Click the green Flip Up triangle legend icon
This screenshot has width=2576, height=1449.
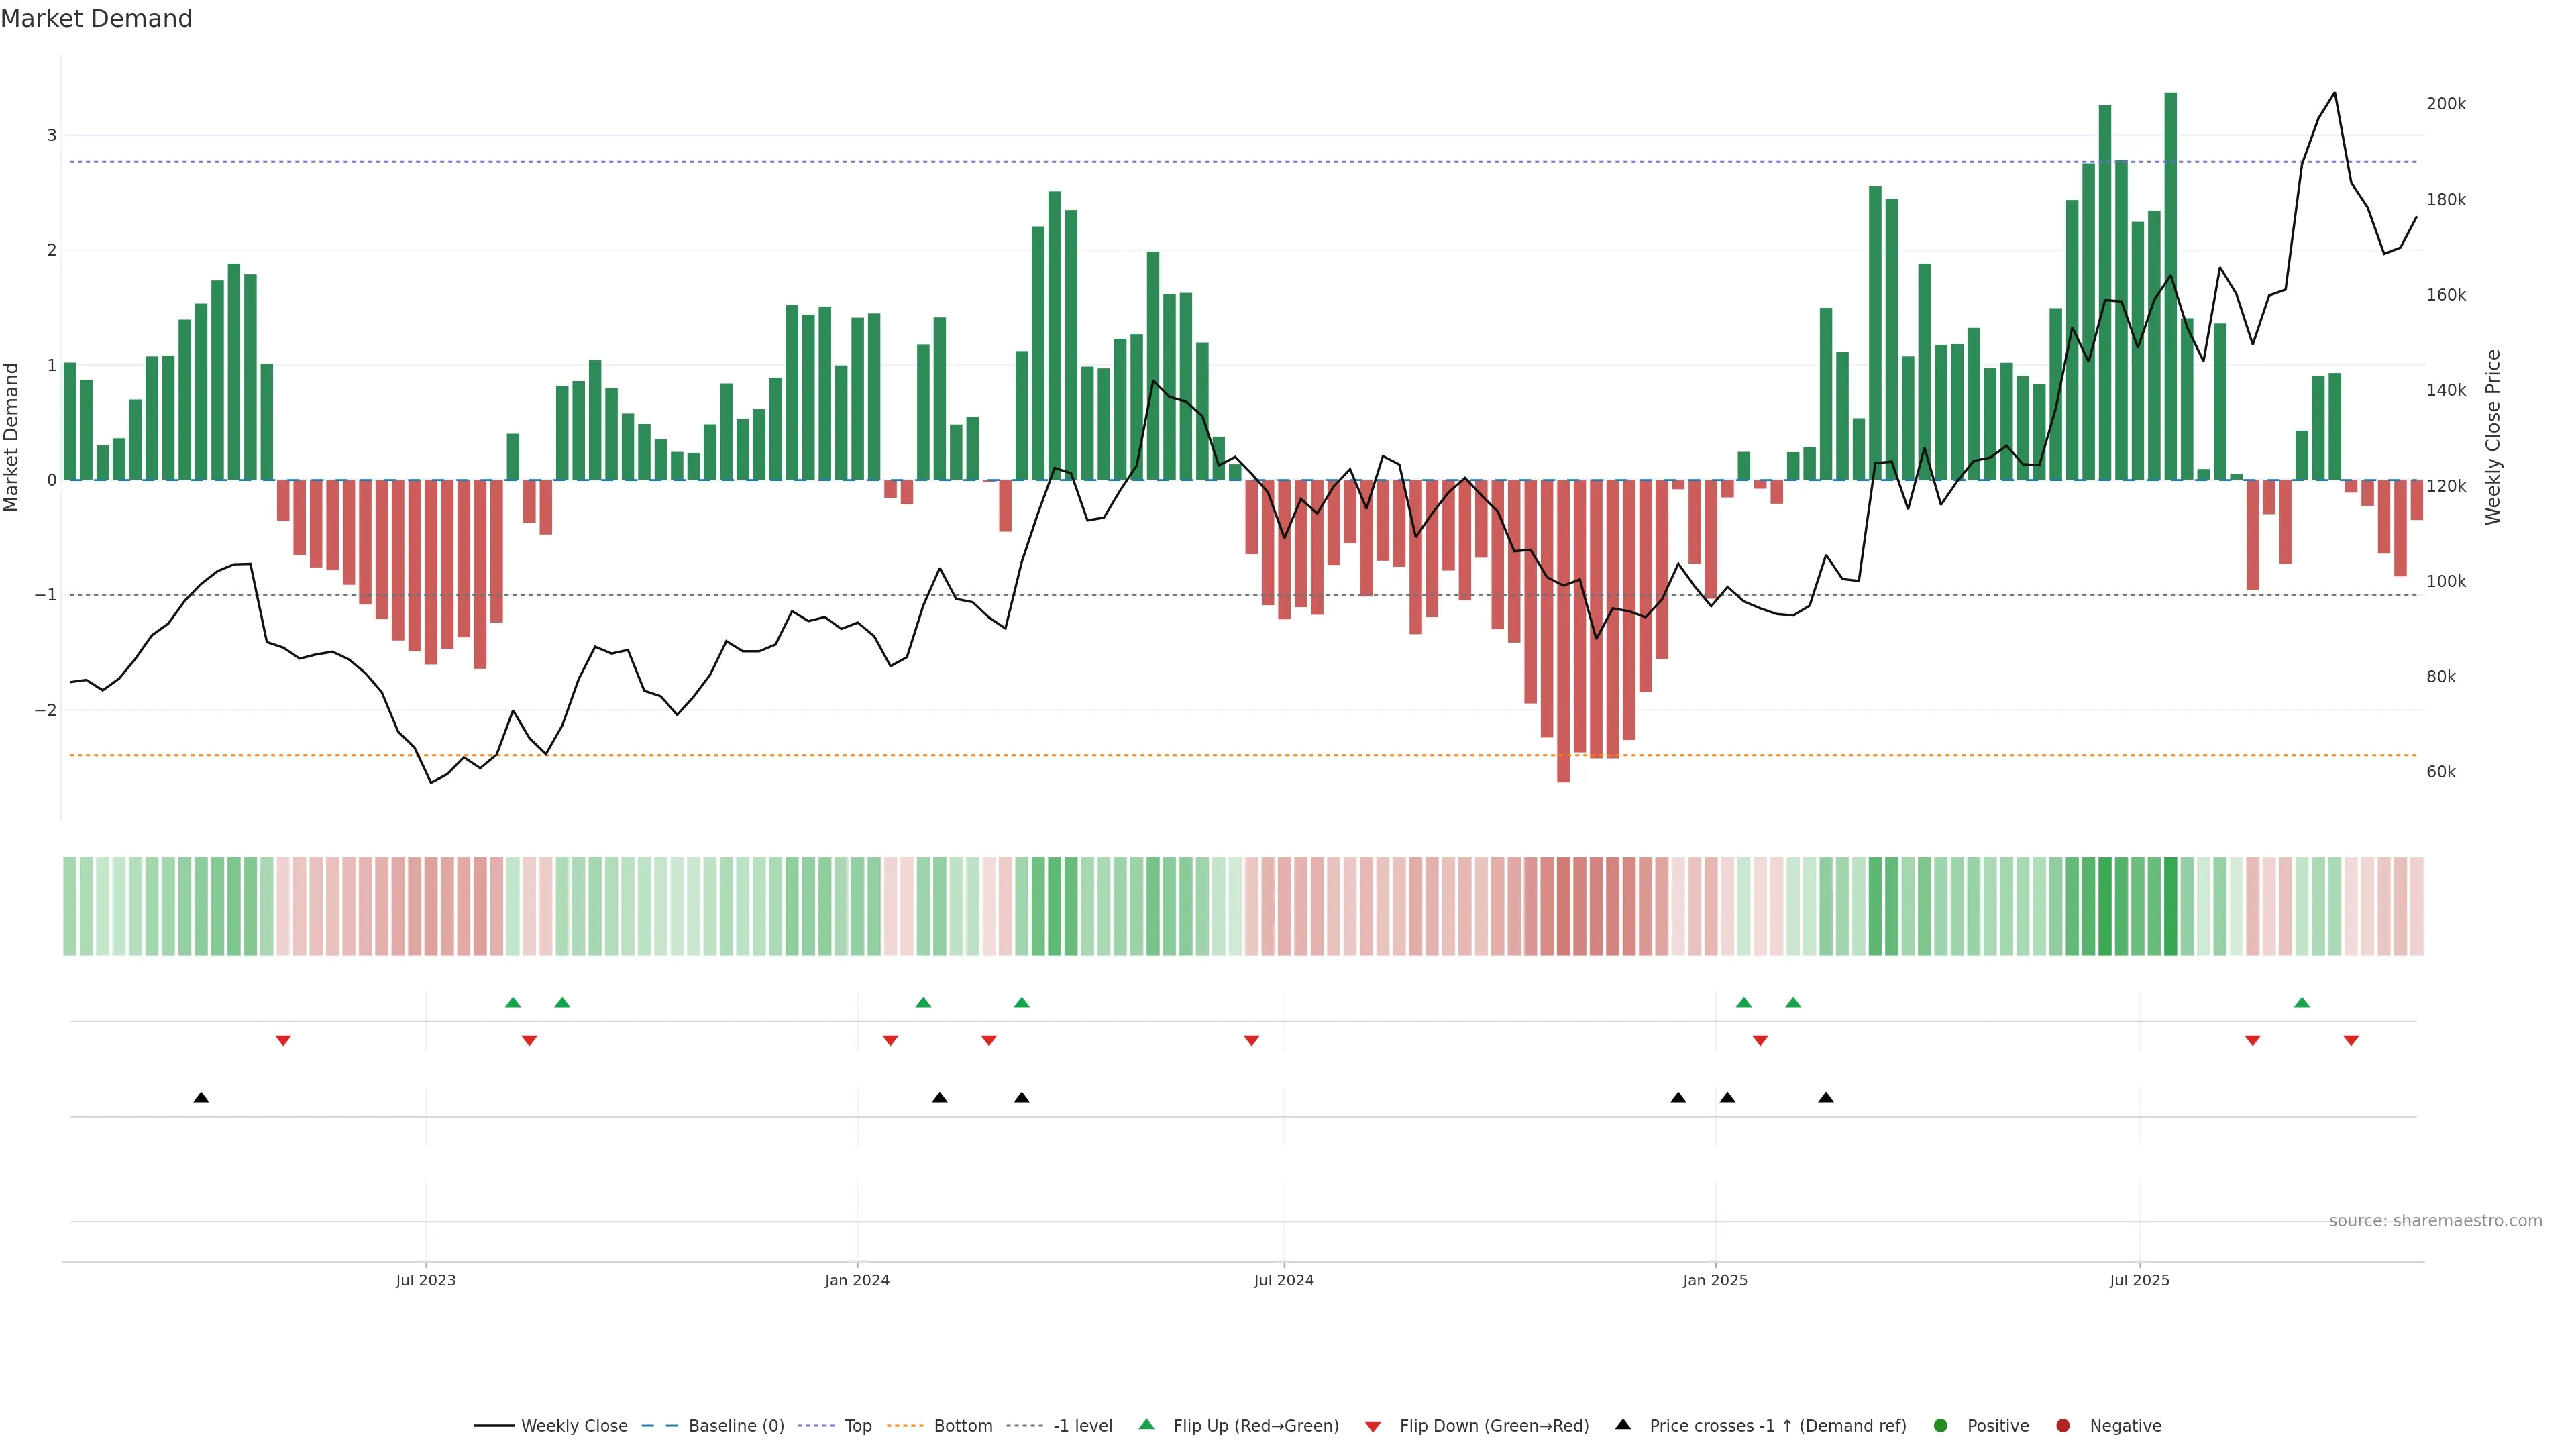click(1146, 1425)
